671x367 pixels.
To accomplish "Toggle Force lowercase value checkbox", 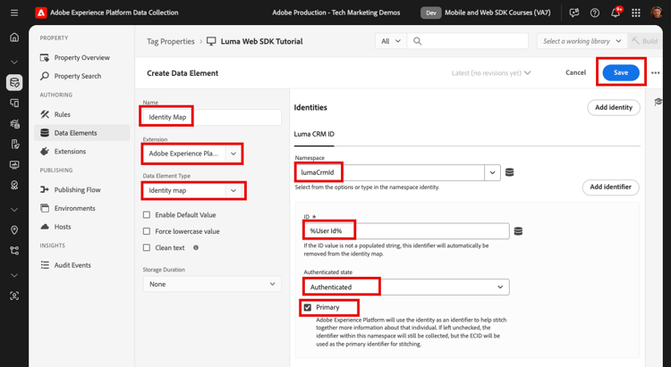I will pos(147,231).
